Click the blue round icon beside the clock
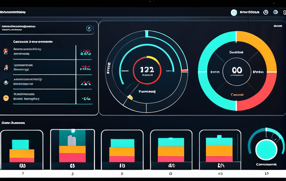 click(275, 12)
